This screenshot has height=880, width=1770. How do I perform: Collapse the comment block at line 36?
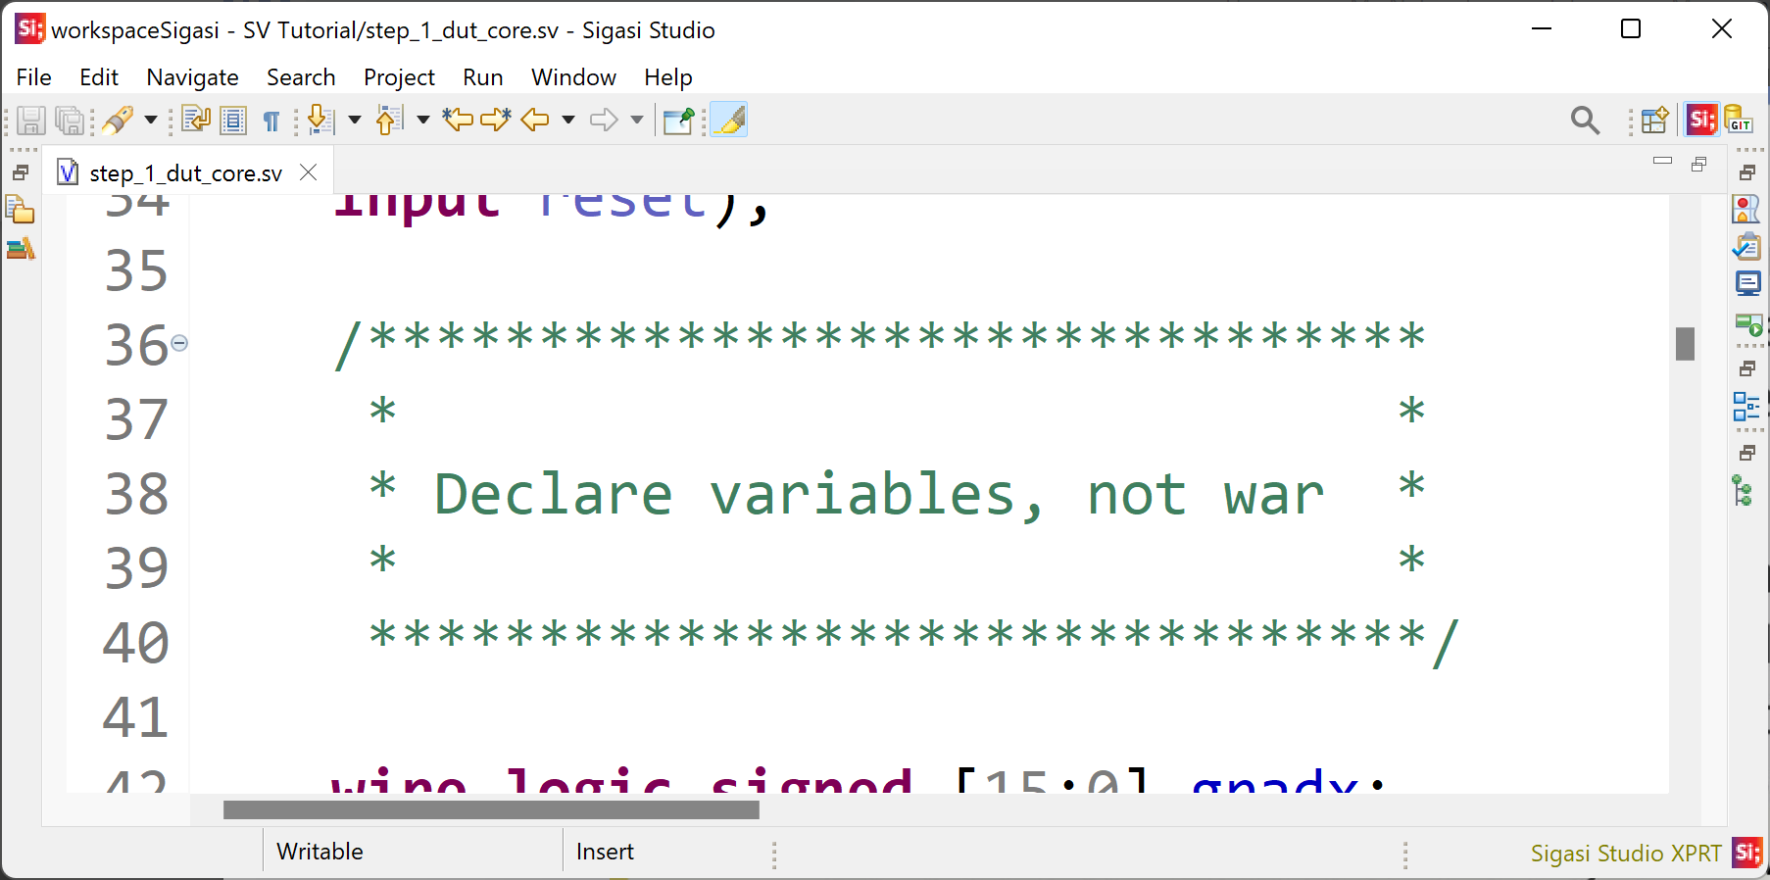point(179,343)
